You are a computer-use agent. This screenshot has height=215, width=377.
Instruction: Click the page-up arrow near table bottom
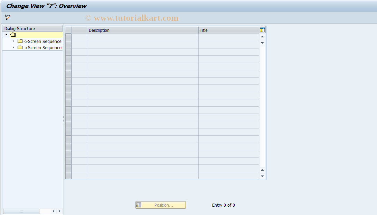pyautogui.click(x=262, y=170)
